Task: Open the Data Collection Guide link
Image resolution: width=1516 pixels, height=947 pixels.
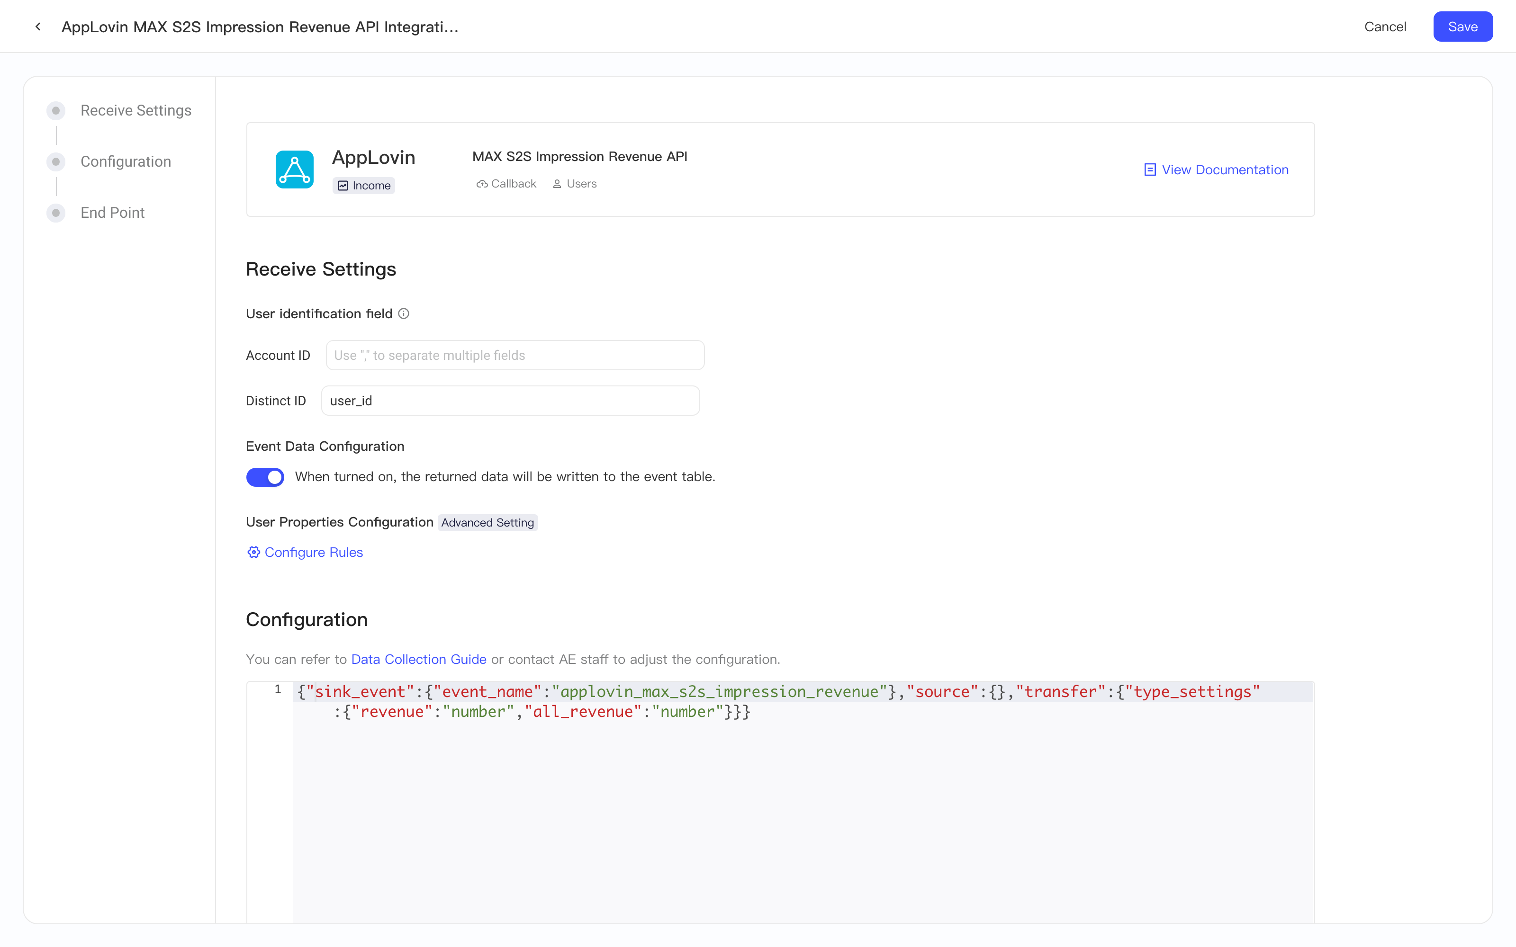Action: click(418, 659)
